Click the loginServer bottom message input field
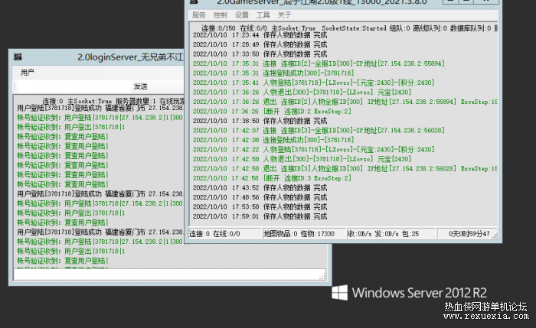The image size is (536, 328). click(169, 274)
